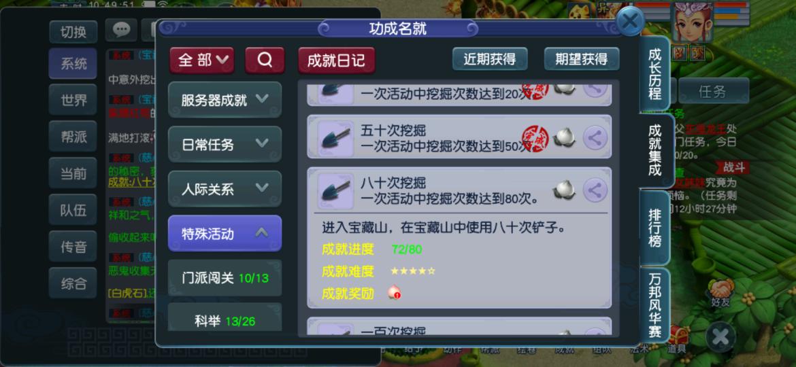Click the 切换 button in chat panel
The image size is (796, 367).
tap(73, 32)
